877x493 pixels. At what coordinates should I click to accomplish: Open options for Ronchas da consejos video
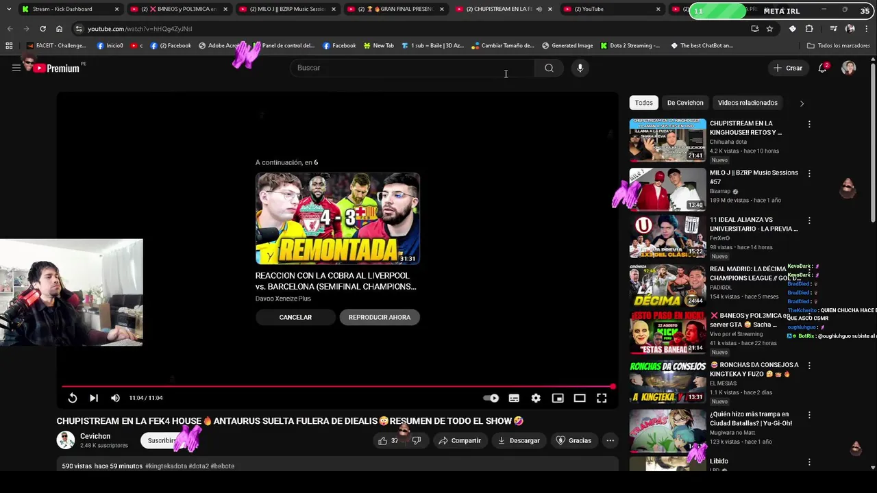point(809,366)
